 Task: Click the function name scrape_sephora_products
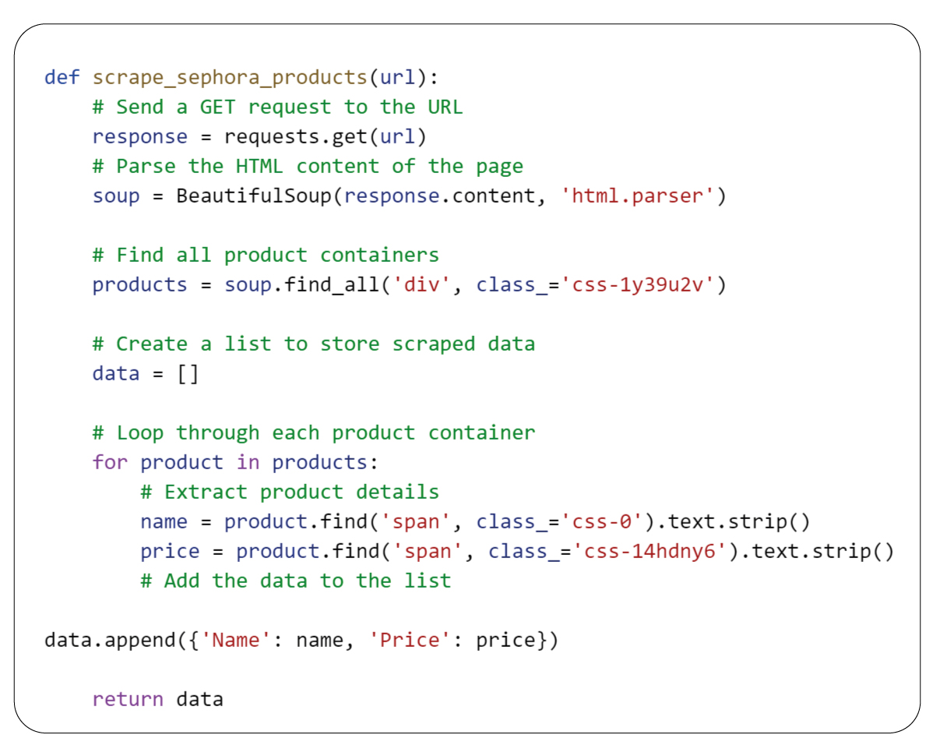point(230,78)
